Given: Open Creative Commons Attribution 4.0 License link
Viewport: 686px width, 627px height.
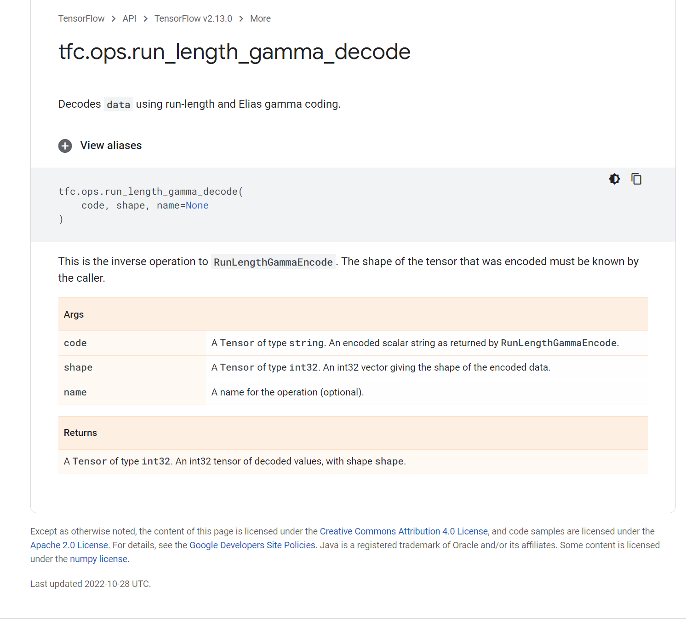Looking at the screenshot, I should point(404,531).
